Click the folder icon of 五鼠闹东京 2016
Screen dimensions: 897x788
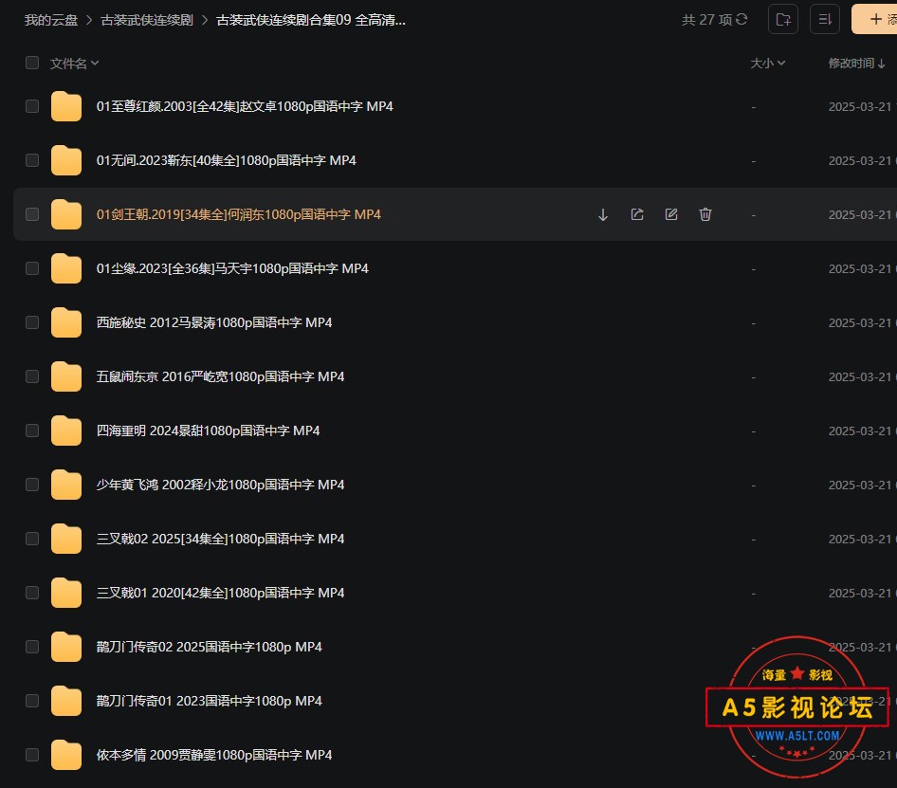coord(66,376)
